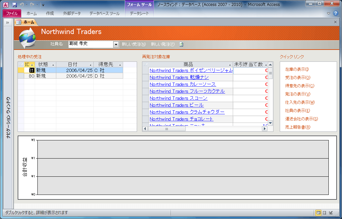Open Northwind Traders 乾燥ナシ product link

point(179,78)
